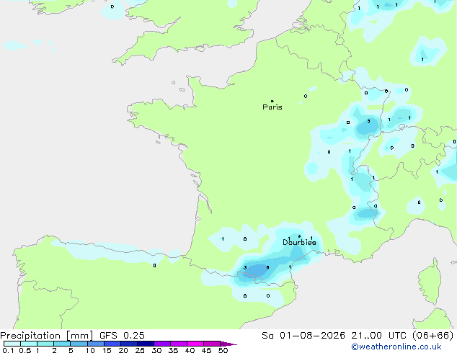Pick the 0.5–1 mm legend swatch
The image size is (457, 353).
coord(29,344)
